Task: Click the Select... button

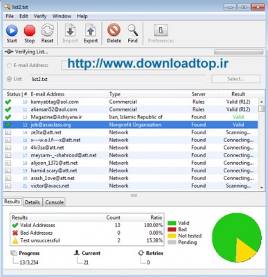Action: pos(235,79)
